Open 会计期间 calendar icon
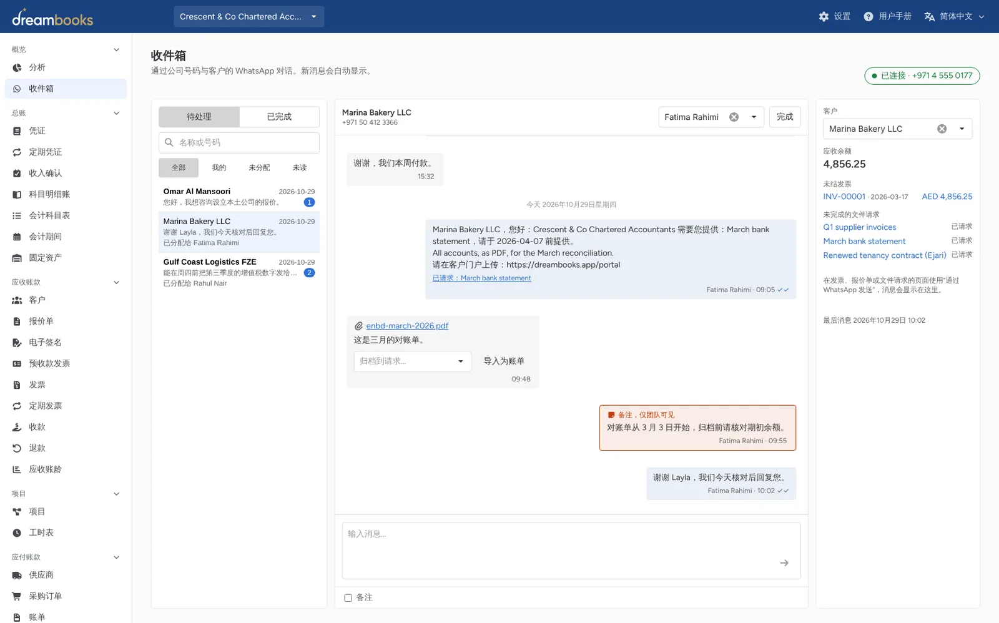999x623 pixels. [17, 237]
